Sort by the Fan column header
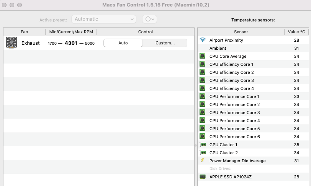Viewport: 311px width, 186px height. tap(24, 32)
